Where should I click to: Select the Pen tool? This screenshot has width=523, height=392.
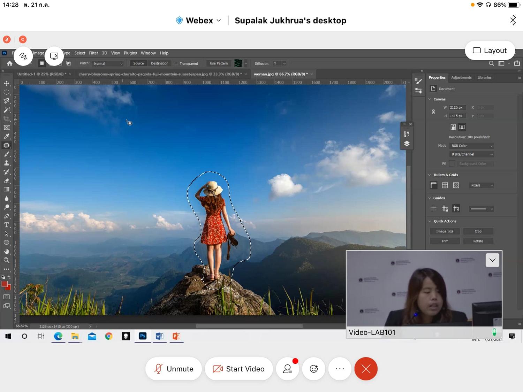7,216
